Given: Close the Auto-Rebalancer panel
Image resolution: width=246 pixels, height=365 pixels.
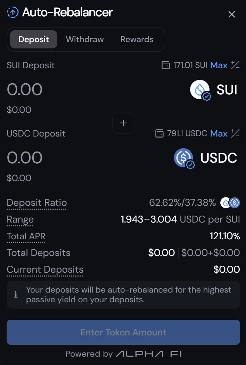Looking at the screenshot, I should point(231,14).
